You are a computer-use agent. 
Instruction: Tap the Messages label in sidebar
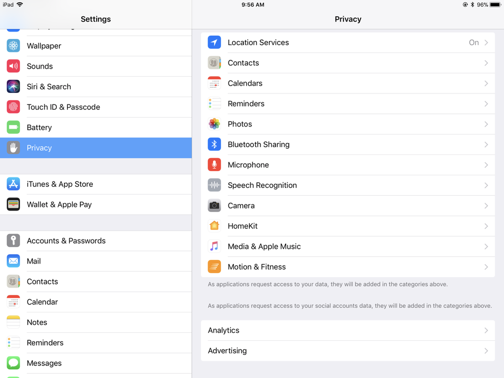pos(44,363)
